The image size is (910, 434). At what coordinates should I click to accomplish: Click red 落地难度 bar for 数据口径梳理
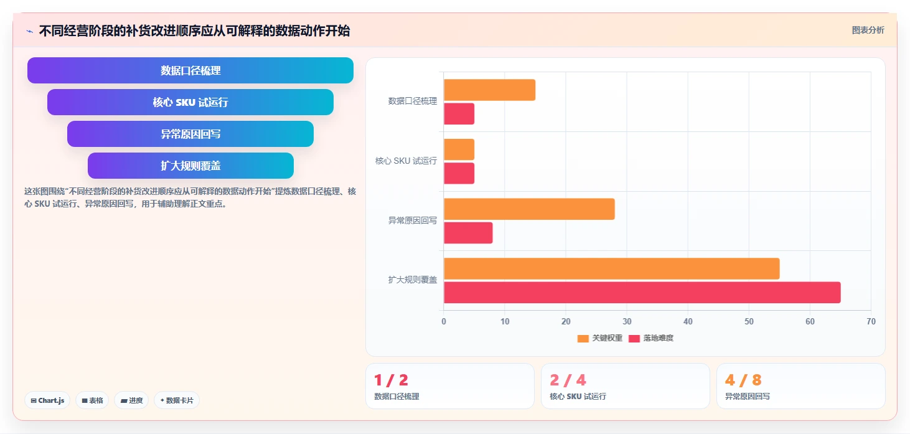click(459, 114)
